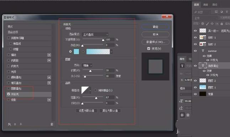Switch to the Channels (通道) tab
Screen dimensions: 230x137
point(205,5)
